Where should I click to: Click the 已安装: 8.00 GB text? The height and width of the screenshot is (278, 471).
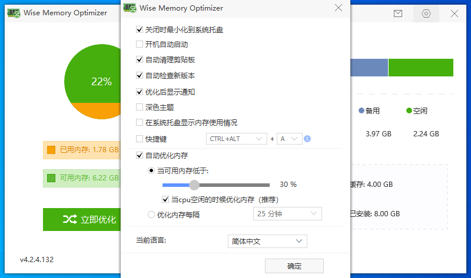(375, 214)
